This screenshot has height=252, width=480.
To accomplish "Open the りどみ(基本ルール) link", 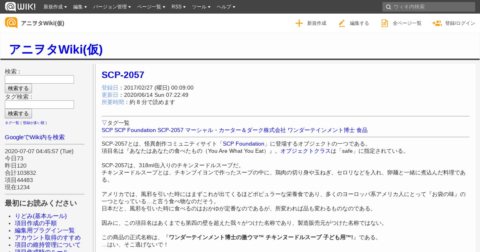I will click(x=41, y=216).
